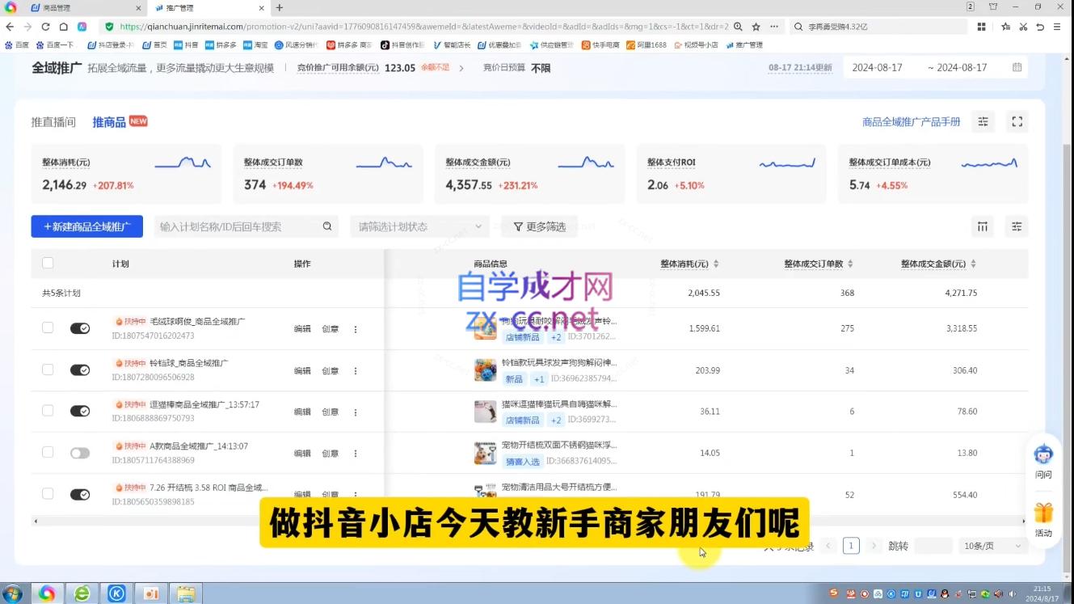Enable the A款商品全域推广 plan toggle
1074x604 pixels.
[79, 453]
